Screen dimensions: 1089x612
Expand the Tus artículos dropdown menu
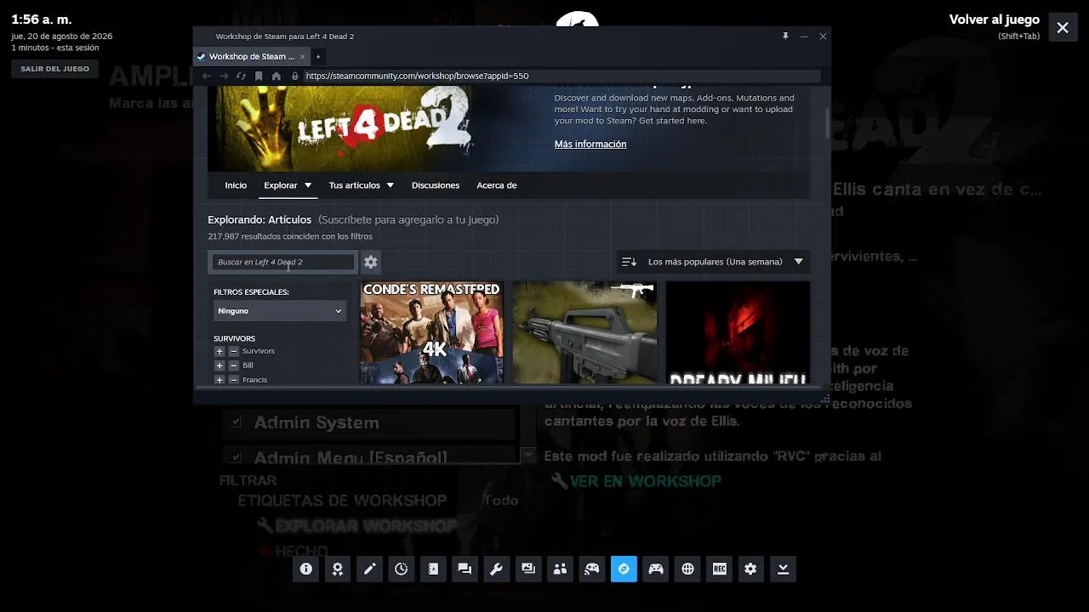[x=361, y=185]
